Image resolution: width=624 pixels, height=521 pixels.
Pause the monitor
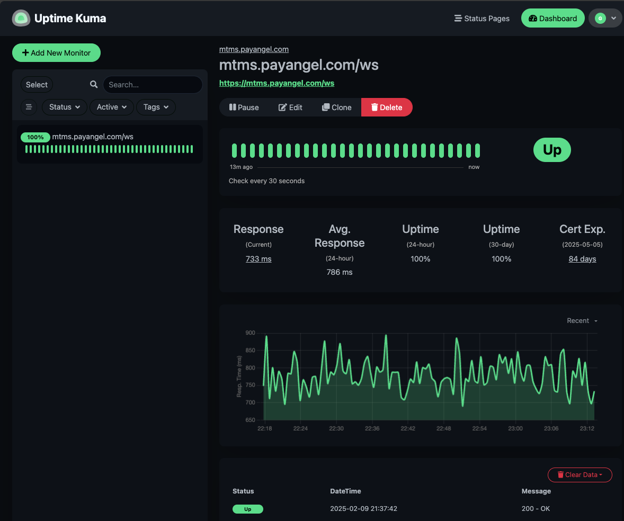(x=244, y=107)
